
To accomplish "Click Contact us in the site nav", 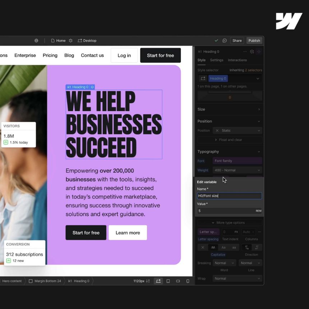I will tap(92, 55).
